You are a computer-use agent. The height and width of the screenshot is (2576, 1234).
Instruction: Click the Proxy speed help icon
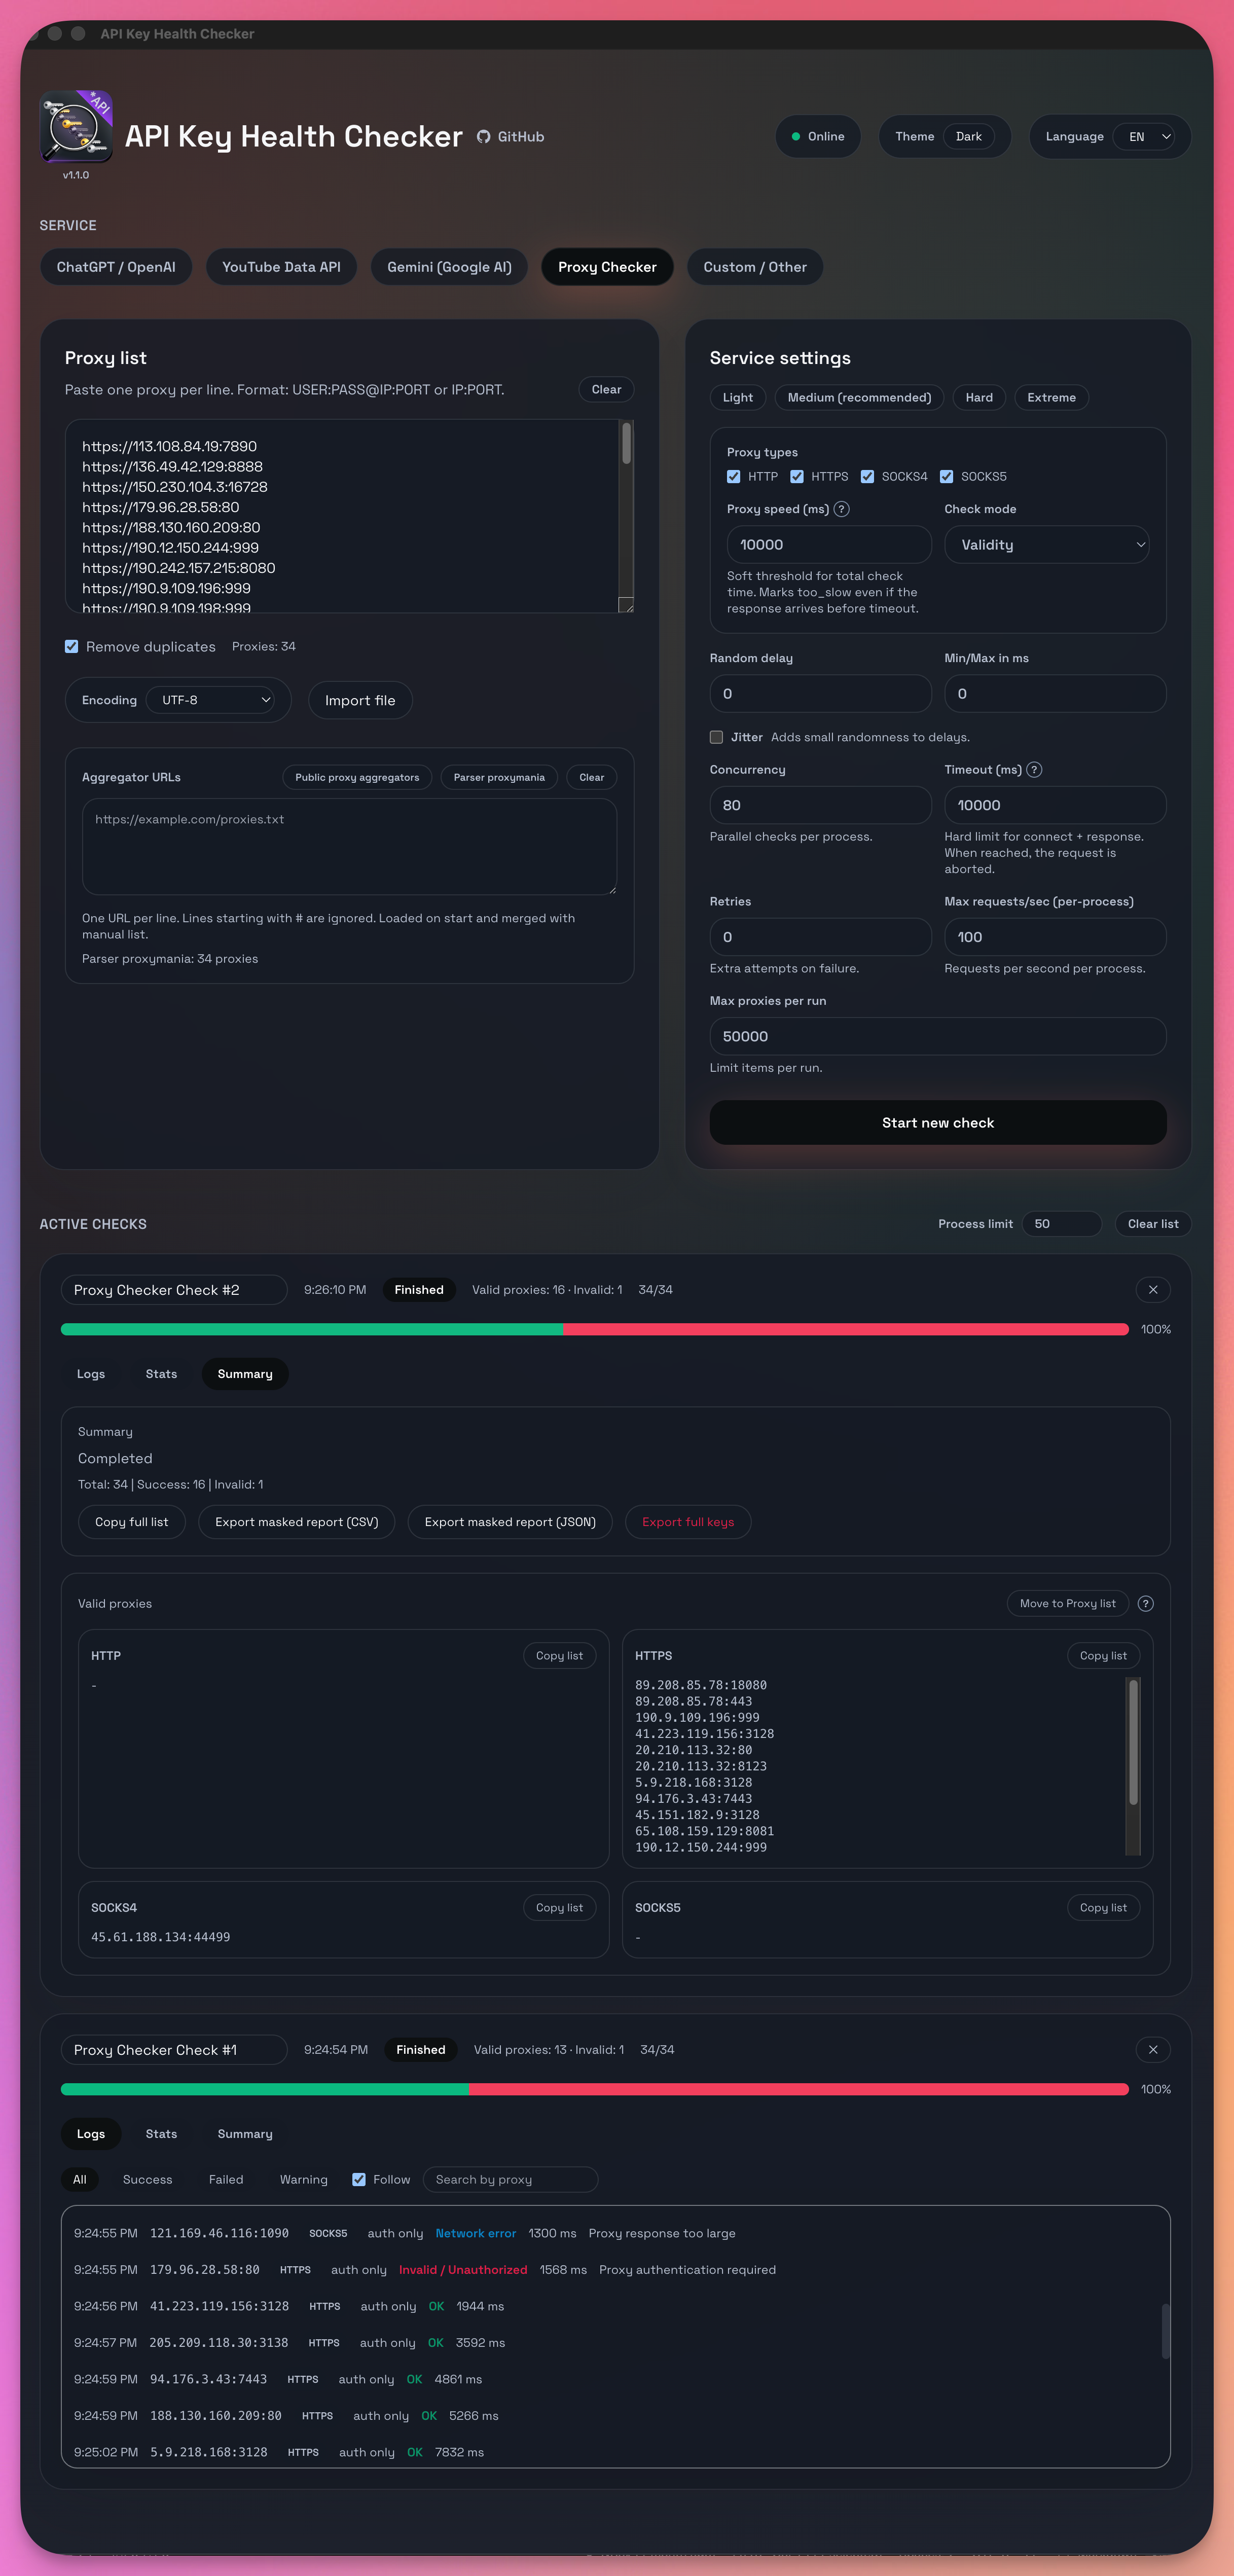tap(842, 509)
